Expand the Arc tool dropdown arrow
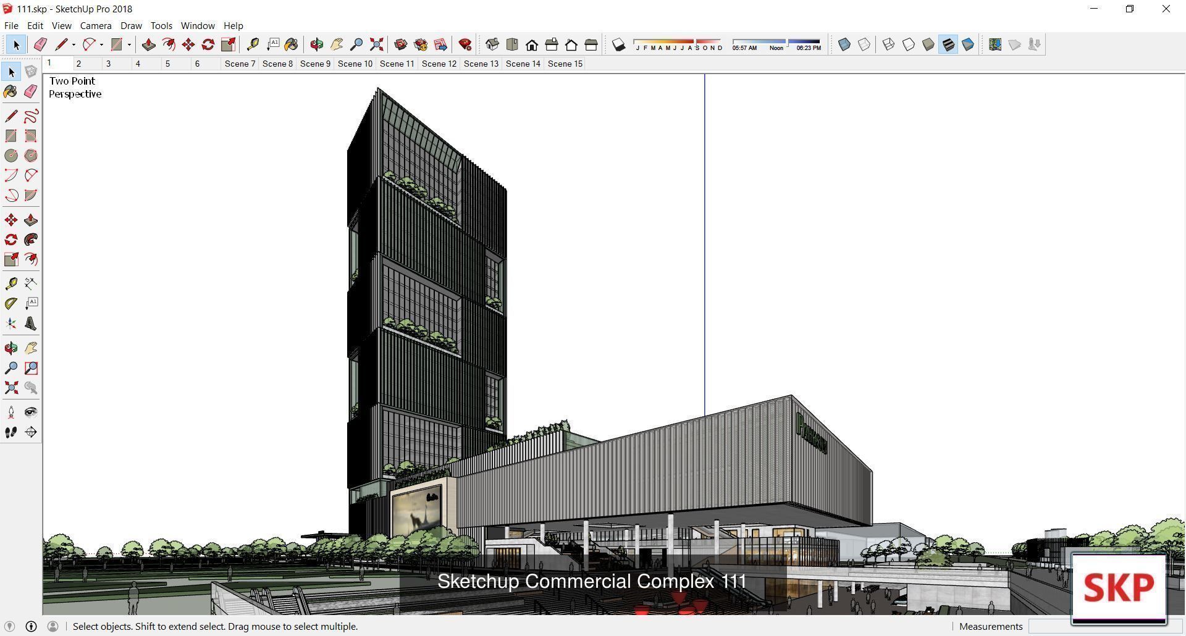Viewport: 1186px width, 636px height. coord(101,44)
